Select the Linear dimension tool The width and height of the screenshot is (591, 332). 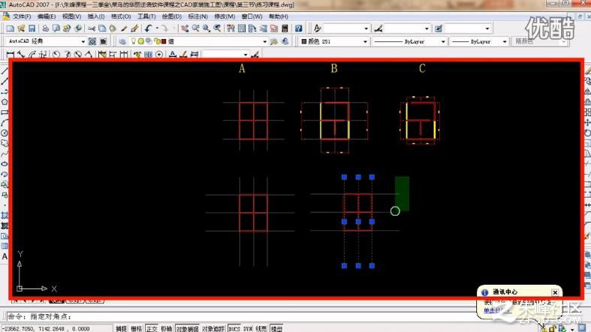tap(11, 55)
